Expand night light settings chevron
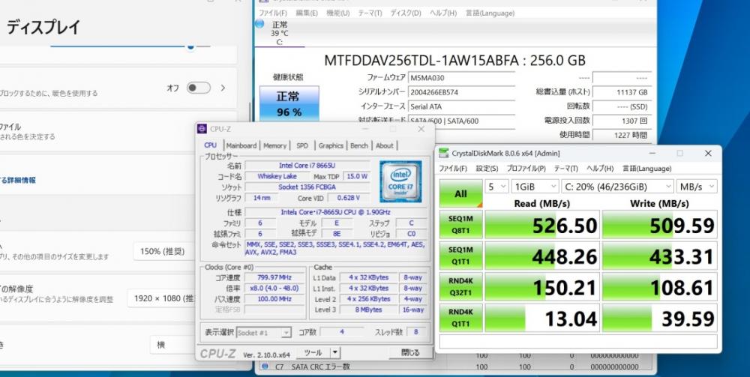The width and height of the screenshot is (750, 377). 223,88
